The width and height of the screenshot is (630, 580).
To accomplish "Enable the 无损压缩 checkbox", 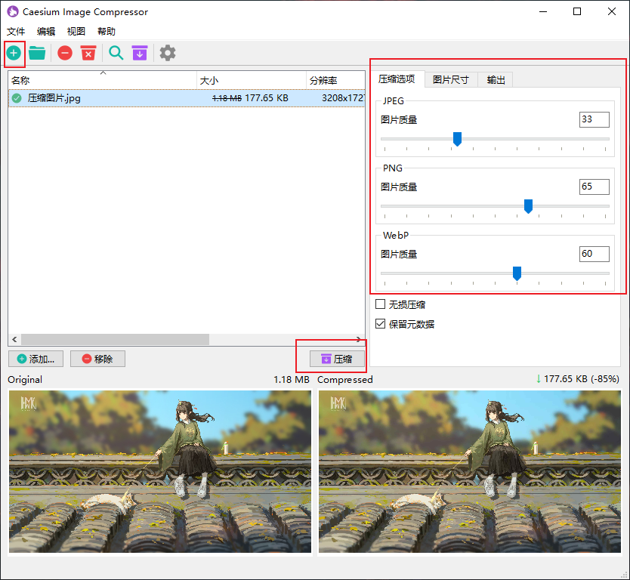I will [380, 304].
